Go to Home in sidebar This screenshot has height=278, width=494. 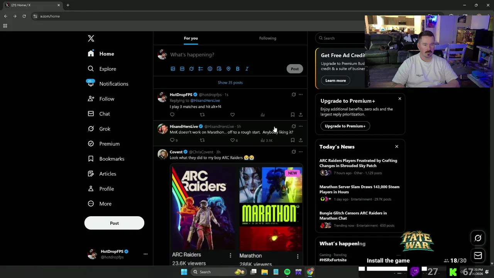[x=101, y=54]
